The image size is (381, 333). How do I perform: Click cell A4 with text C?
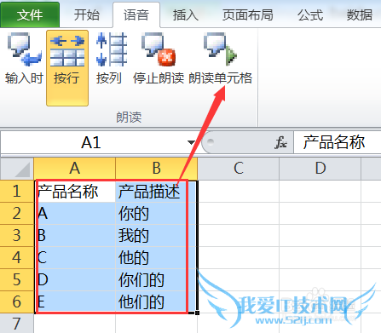pyautogui.click(x=75, y=257)
